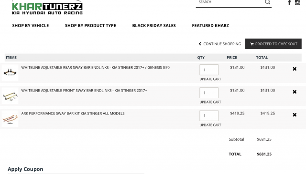Remove ARK Performance sway bar kit
Screen dimensions: 306x175
tap(295, 115)
